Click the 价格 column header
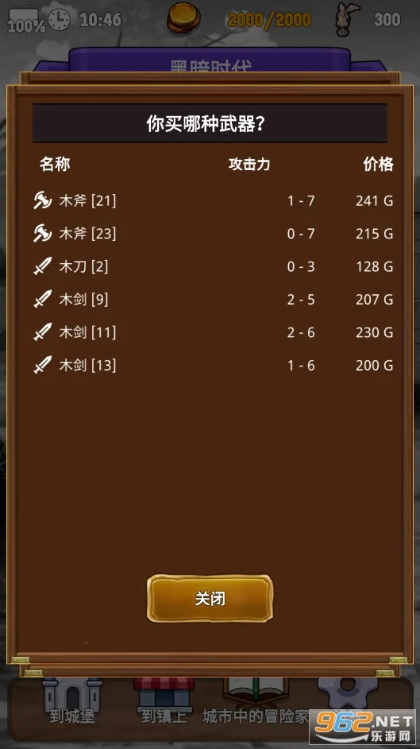The width and height of the screenshot is (420, 749). (x=379, y=165)
